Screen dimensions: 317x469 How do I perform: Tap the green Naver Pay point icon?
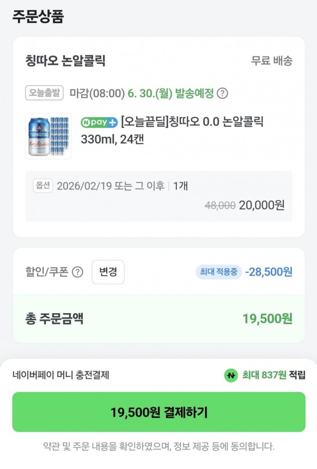click(231, 375)
